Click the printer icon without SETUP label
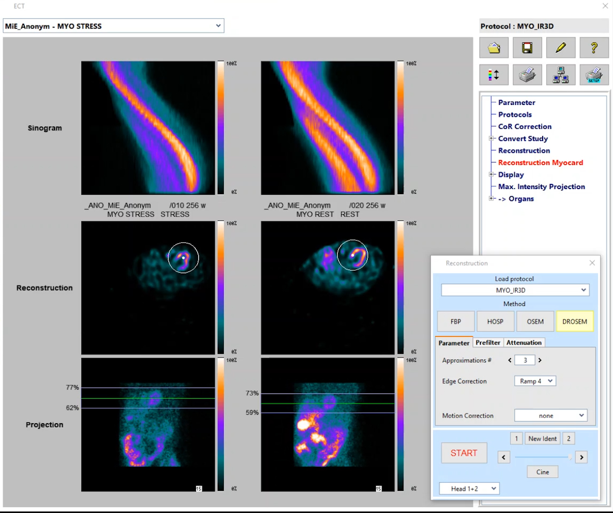Image resolution: width=613 pixels, height=513 pixels. [527, 75]
